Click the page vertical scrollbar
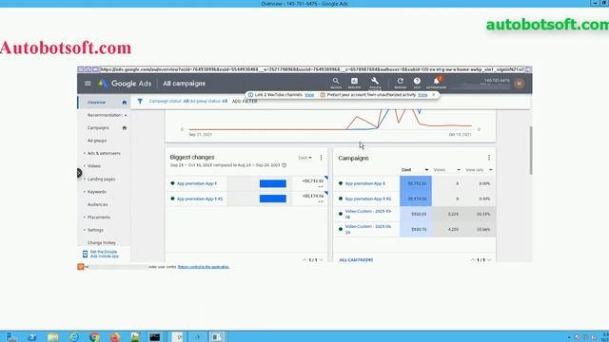 pyautogui.click(x=531, y=150)
